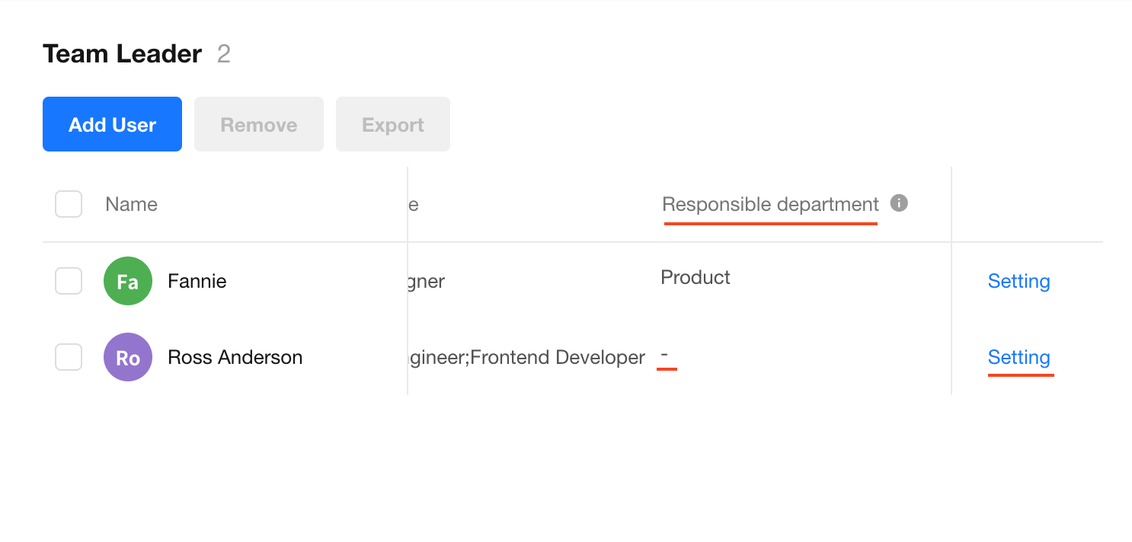Click the empty dash in Ross's department cell
The height and width of the screenshot is (542, 1132).
click(x=664, y=354)
